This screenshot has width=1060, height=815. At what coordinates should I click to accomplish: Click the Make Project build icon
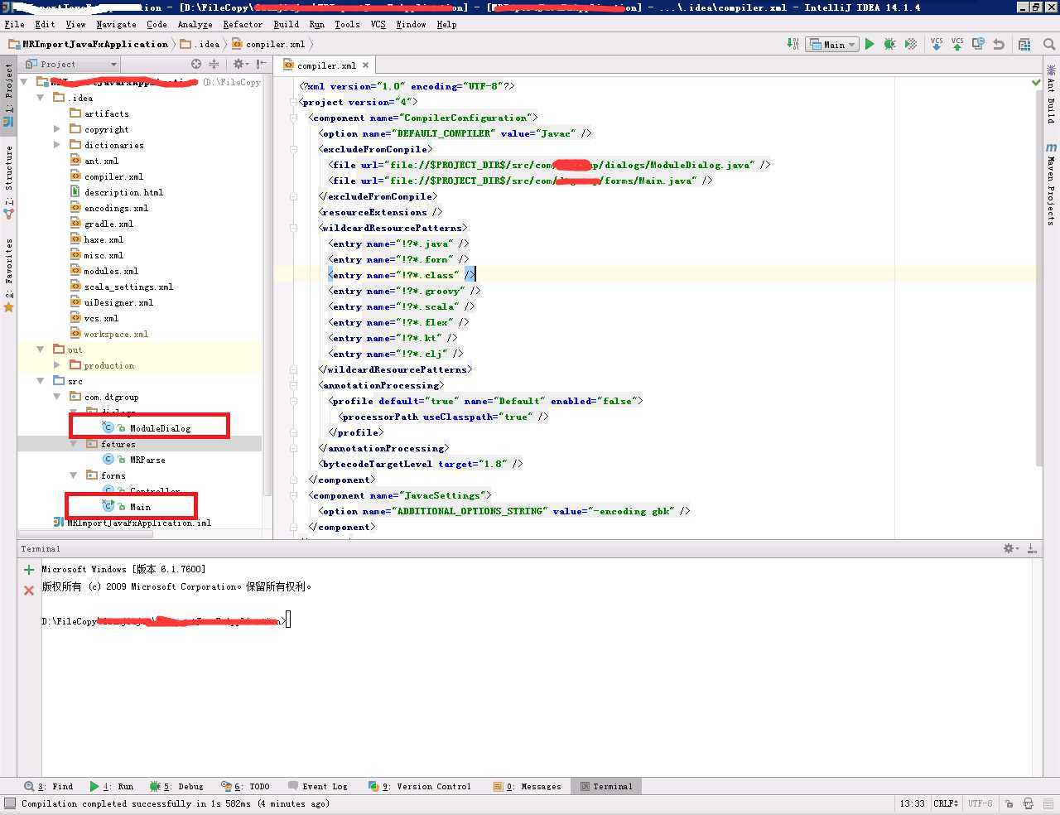point(793,44)
